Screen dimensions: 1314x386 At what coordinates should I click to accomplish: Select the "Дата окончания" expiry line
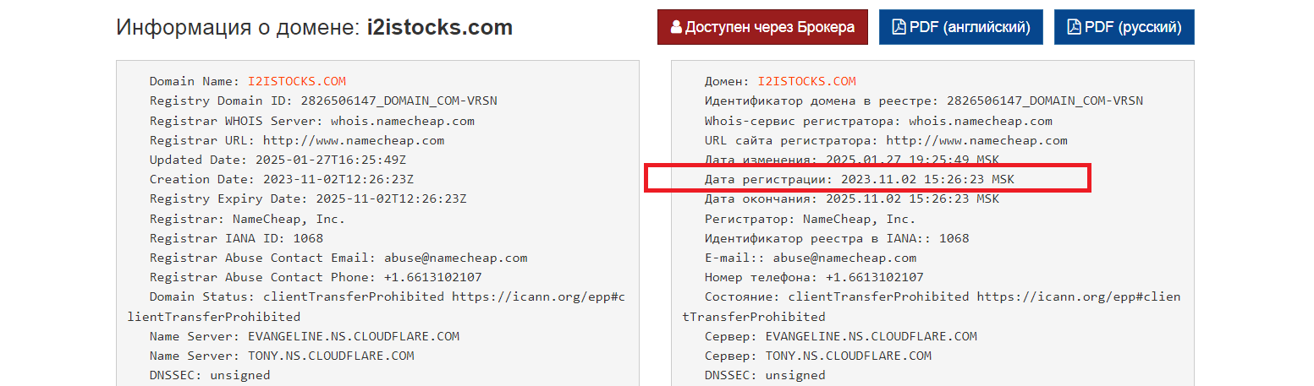pos(851,199)
